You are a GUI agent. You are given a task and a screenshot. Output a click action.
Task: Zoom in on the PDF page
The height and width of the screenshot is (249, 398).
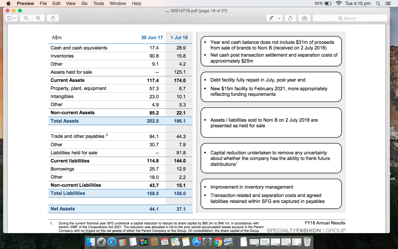(x=38, y=18)
